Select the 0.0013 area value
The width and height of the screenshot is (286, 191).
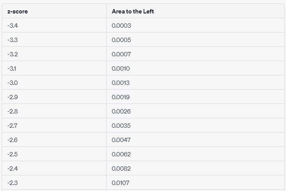tap(121, 83)
